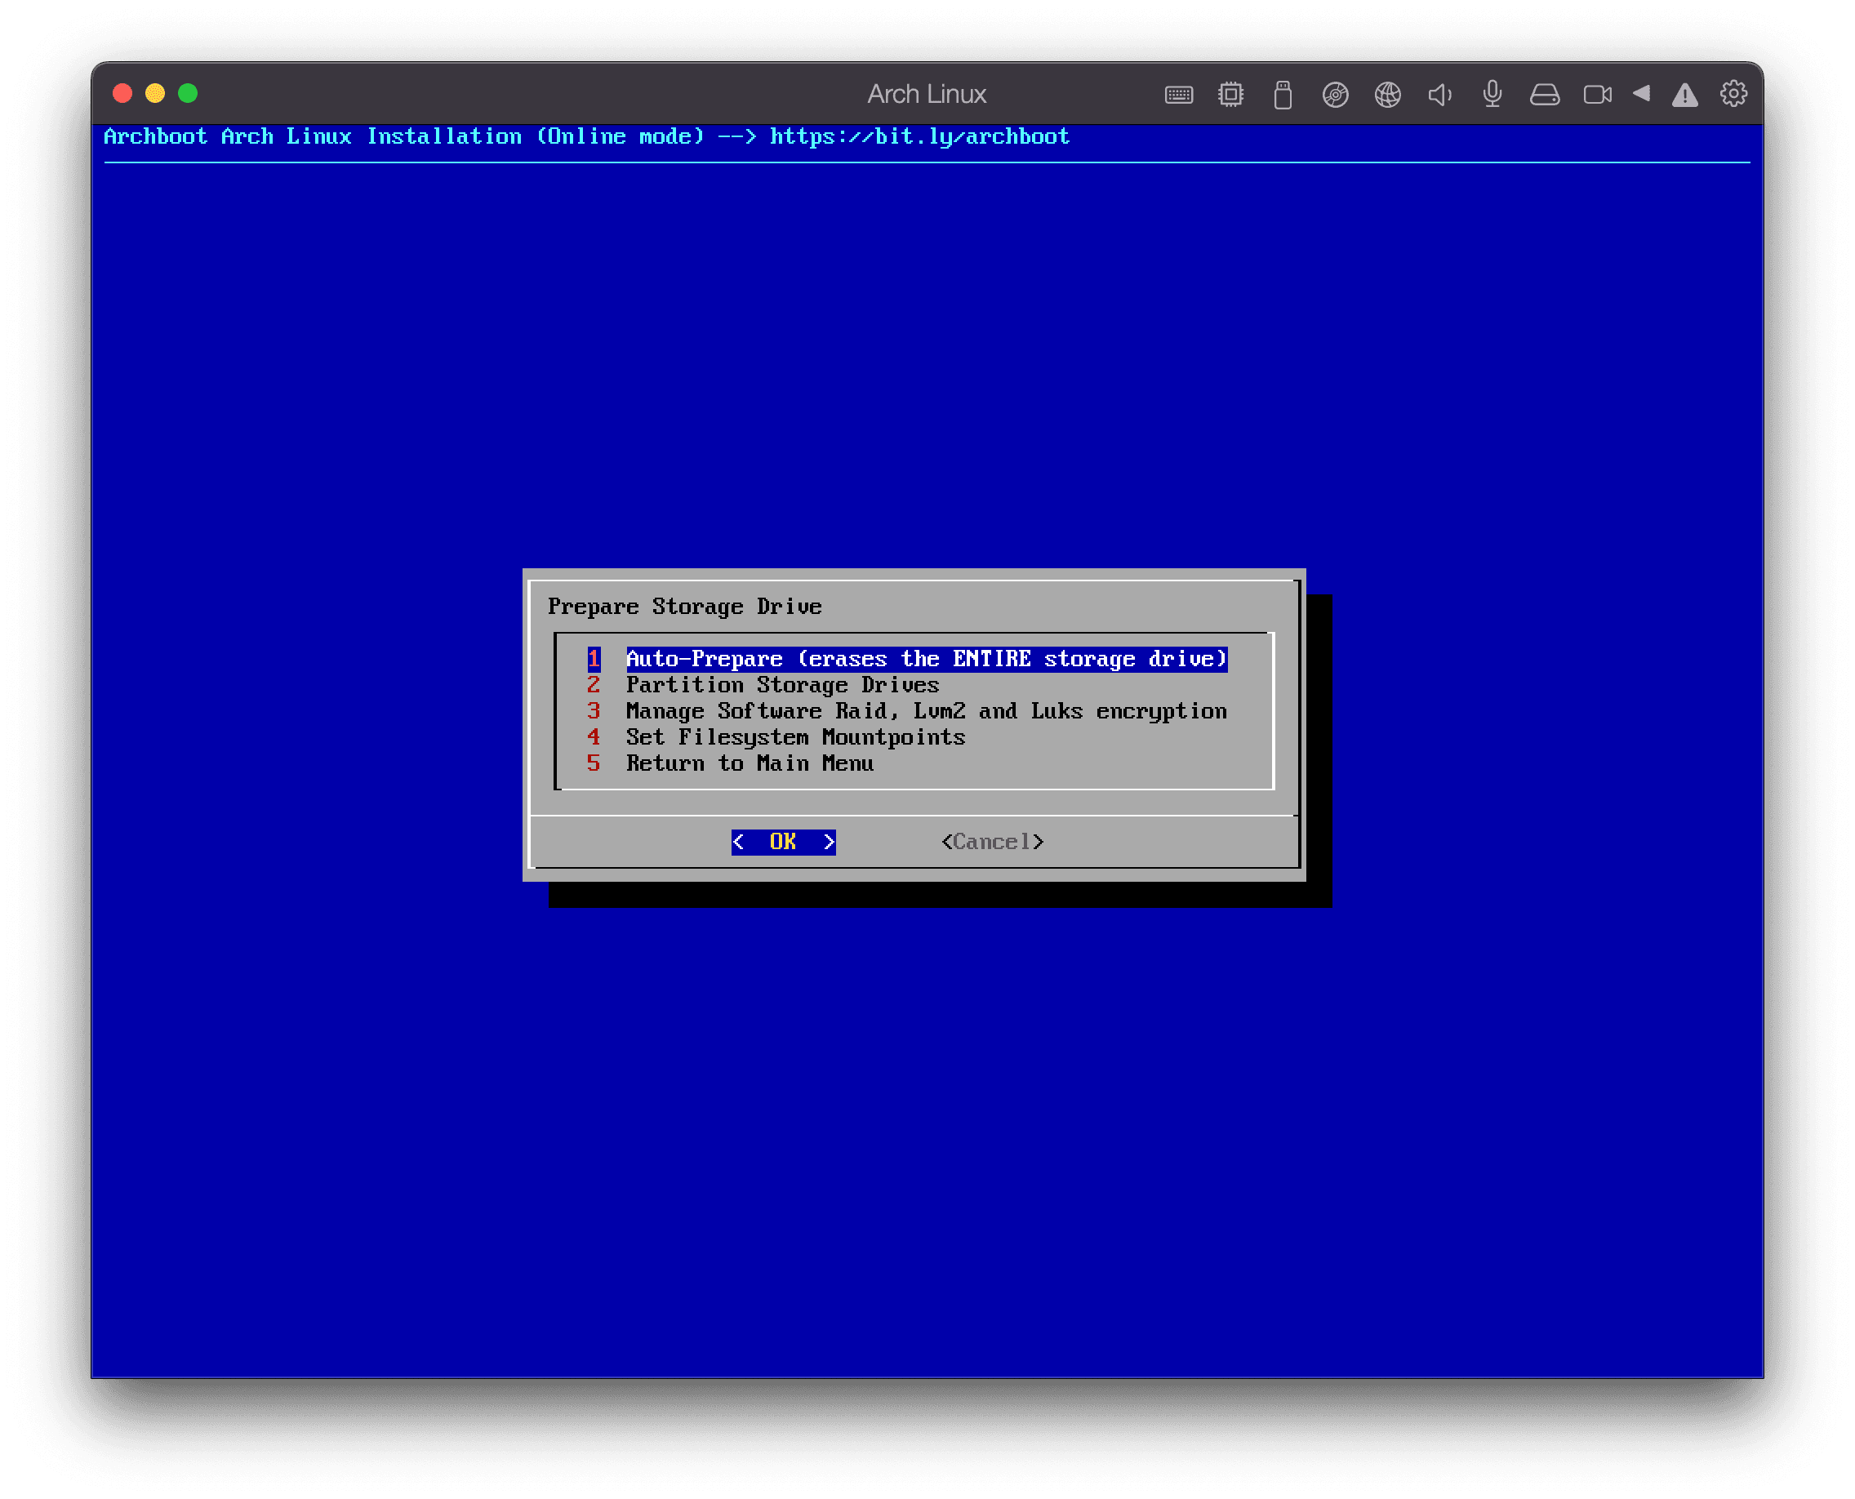This screenshot has width=1855, height=1499.
Task: Maximize the Arch Linux window with green button
Action: click(x=188, y=93)
